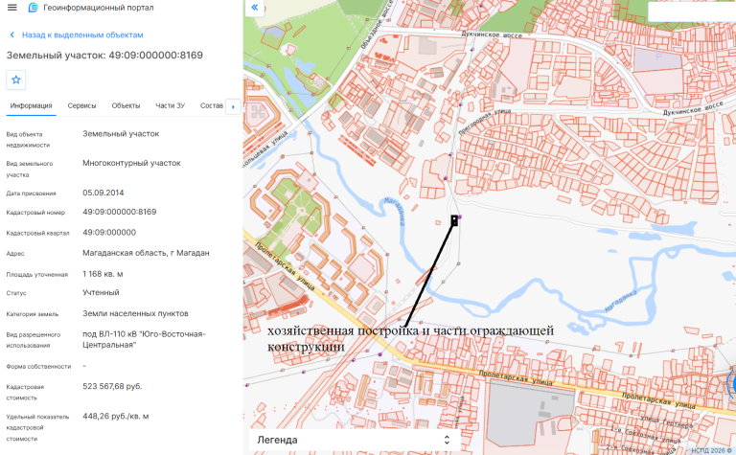Click the Геоинформационный портал logo icon
Image resolution: width=736 pixels, height=455 pixels.
click(33, 8)
